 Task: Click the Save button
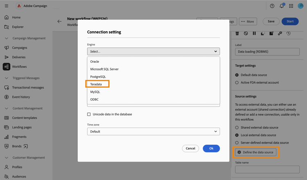(x=271, y=21)
